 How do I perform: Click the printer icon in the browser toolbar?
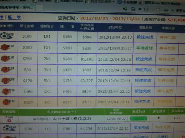[x=166, y=10]
